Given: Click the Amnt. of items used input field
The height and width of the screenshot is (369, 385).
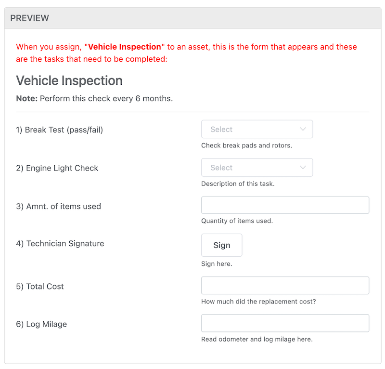Looking at the screenshot, I should pos(285,205).
